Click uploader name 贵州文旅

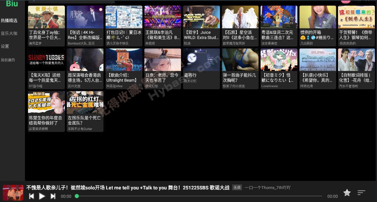click(x=74, y=86)
